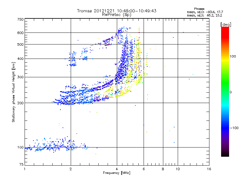
Task: Click the 500 tick label on y-axis
Action: [20, 44]
